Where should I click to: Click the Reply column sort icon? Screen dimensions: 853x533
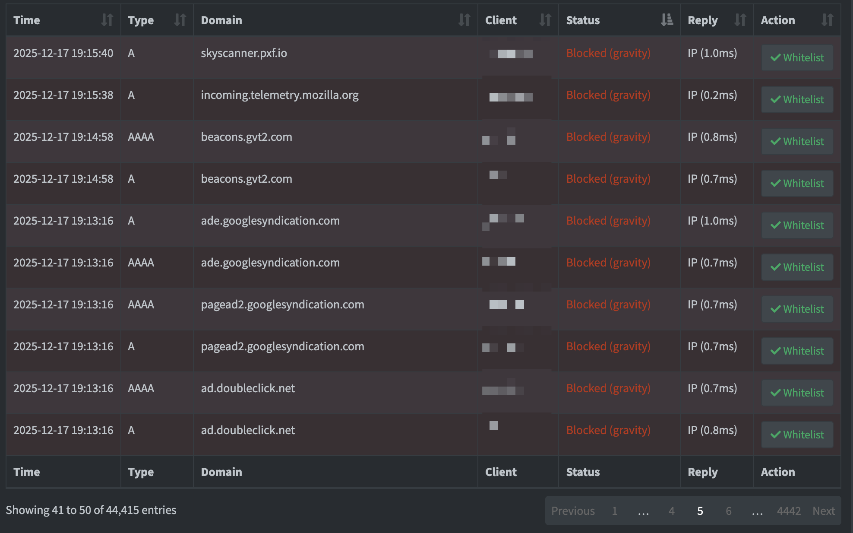pyautogui.click(x=740, y=20)
